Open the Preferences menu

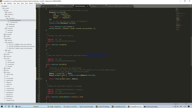pos(37,3)
